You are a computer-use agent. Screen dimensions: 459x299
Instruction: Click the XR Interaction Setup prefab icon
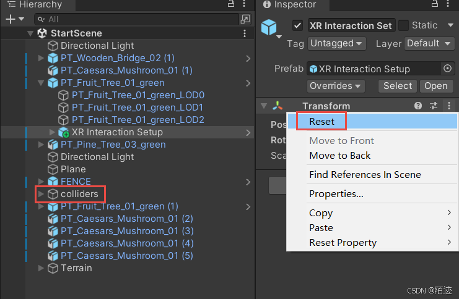click(64, 132)
